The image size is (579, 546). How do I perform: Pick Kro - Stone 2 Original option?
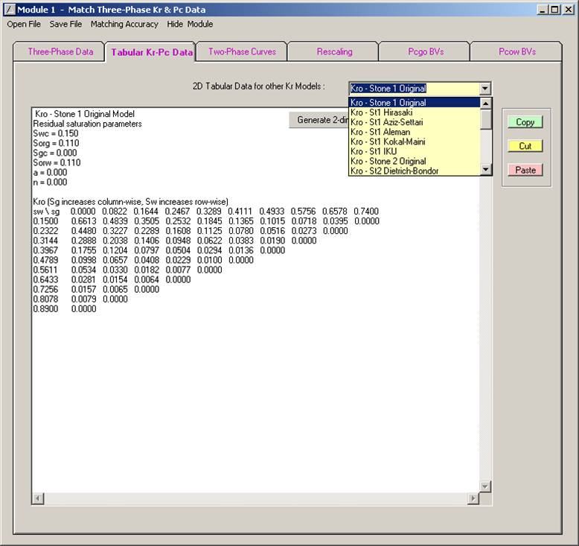tap(388, 161)
